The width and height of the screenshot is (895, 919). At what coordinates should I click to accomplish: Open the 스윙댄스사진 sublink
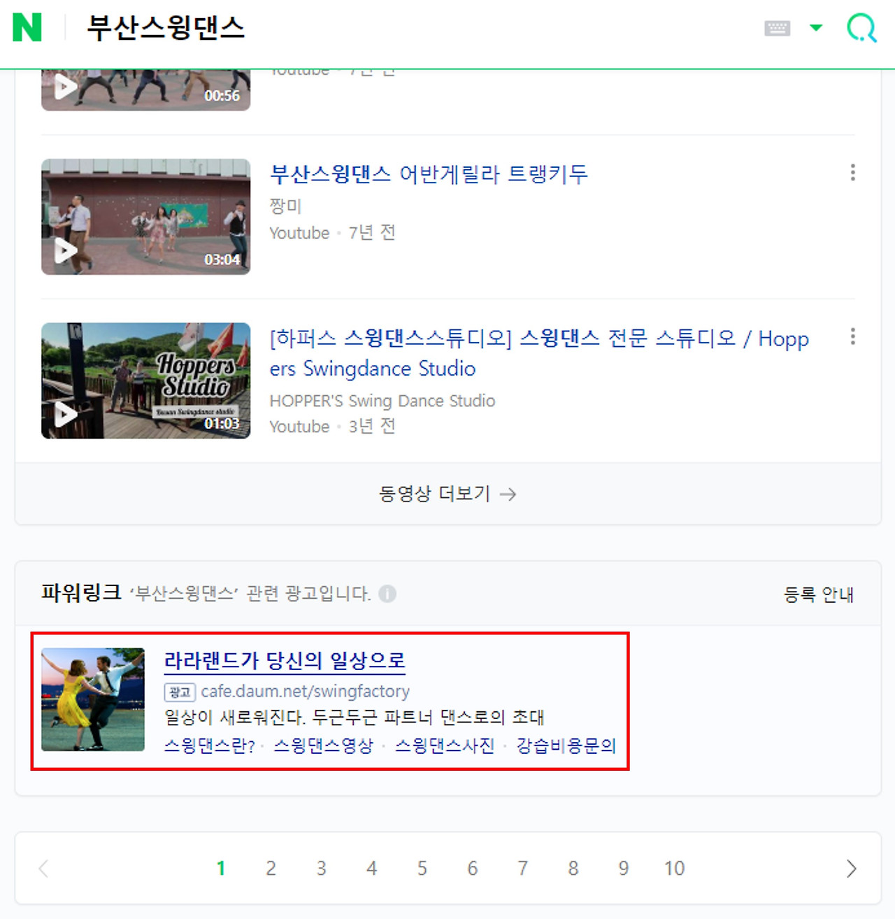444,746
